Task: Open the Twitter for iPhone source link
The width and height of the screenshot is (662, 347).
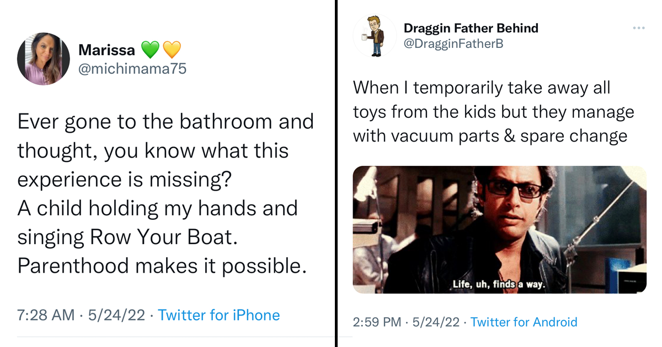Action: pos(219,315)
